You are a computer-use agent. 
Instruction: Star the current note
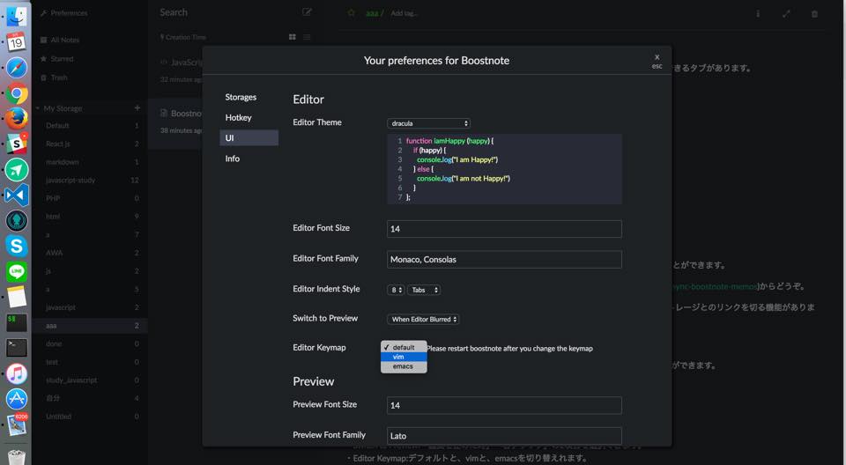352,13
